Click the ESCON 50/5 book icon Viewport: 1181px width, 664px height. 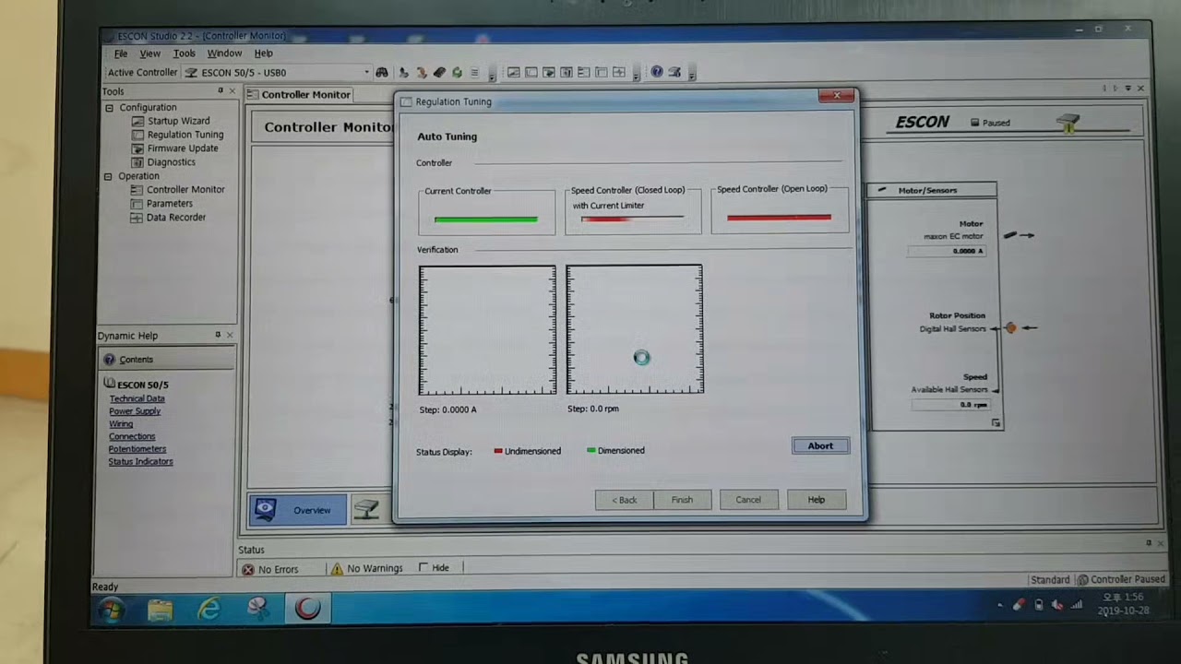coord(110,384)
